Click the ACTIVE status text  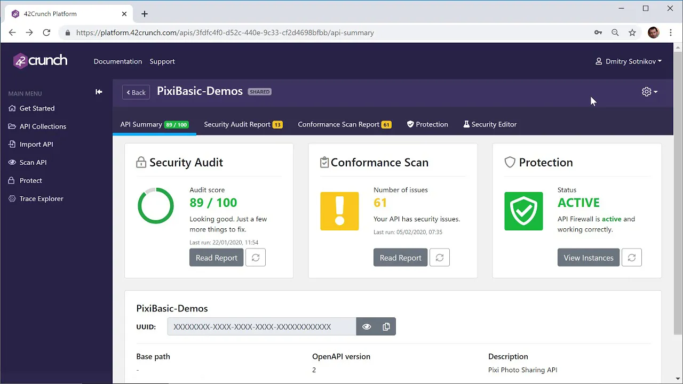coord(579,203)
